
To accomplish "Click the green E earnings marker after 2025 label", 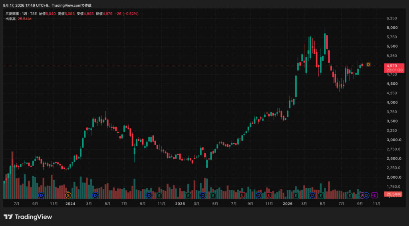I will 188,195.
